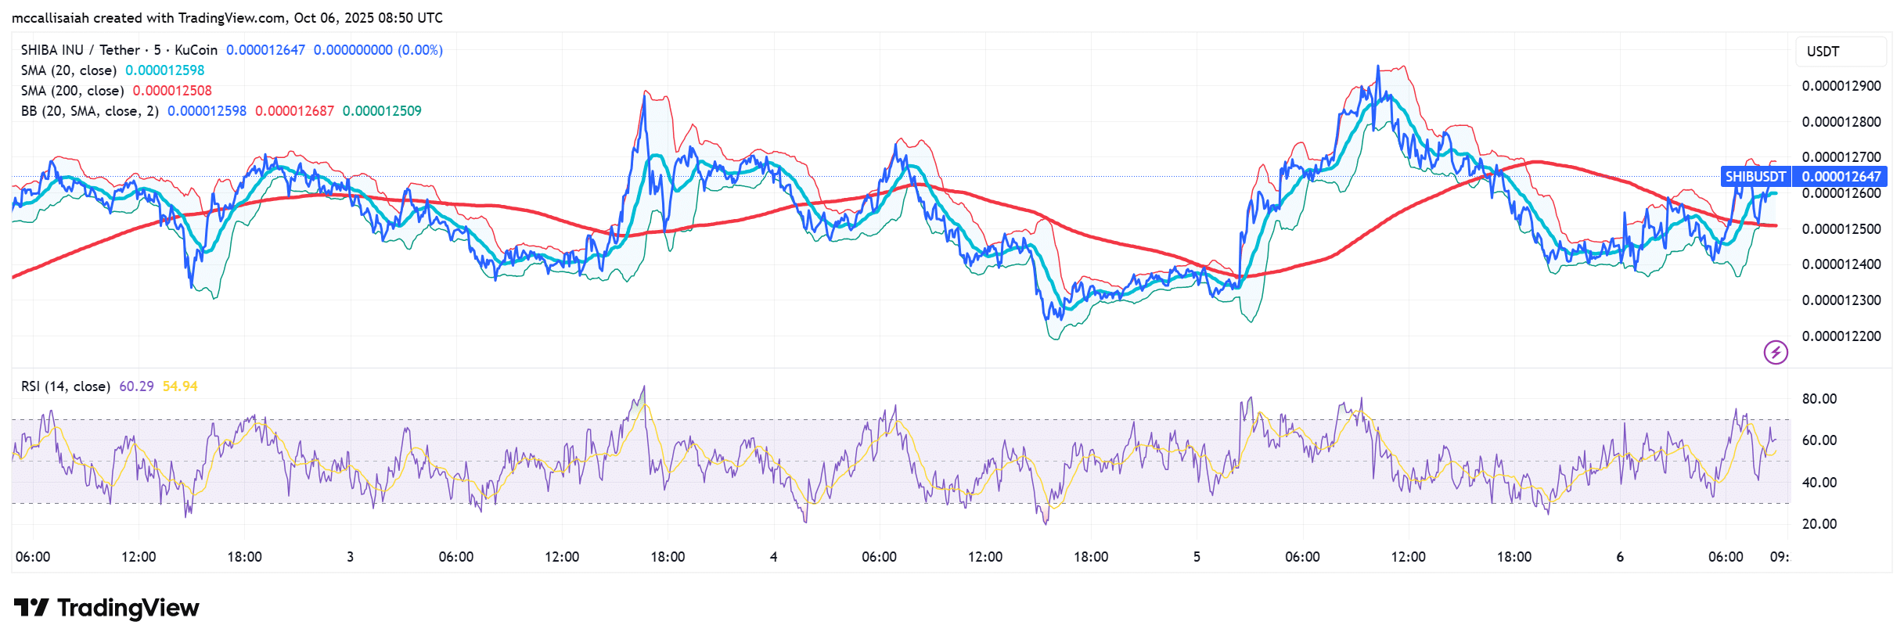Screen dimensions: 1904x643
Task: Click the purple RSI value 60.29
Action: point(136,386)
